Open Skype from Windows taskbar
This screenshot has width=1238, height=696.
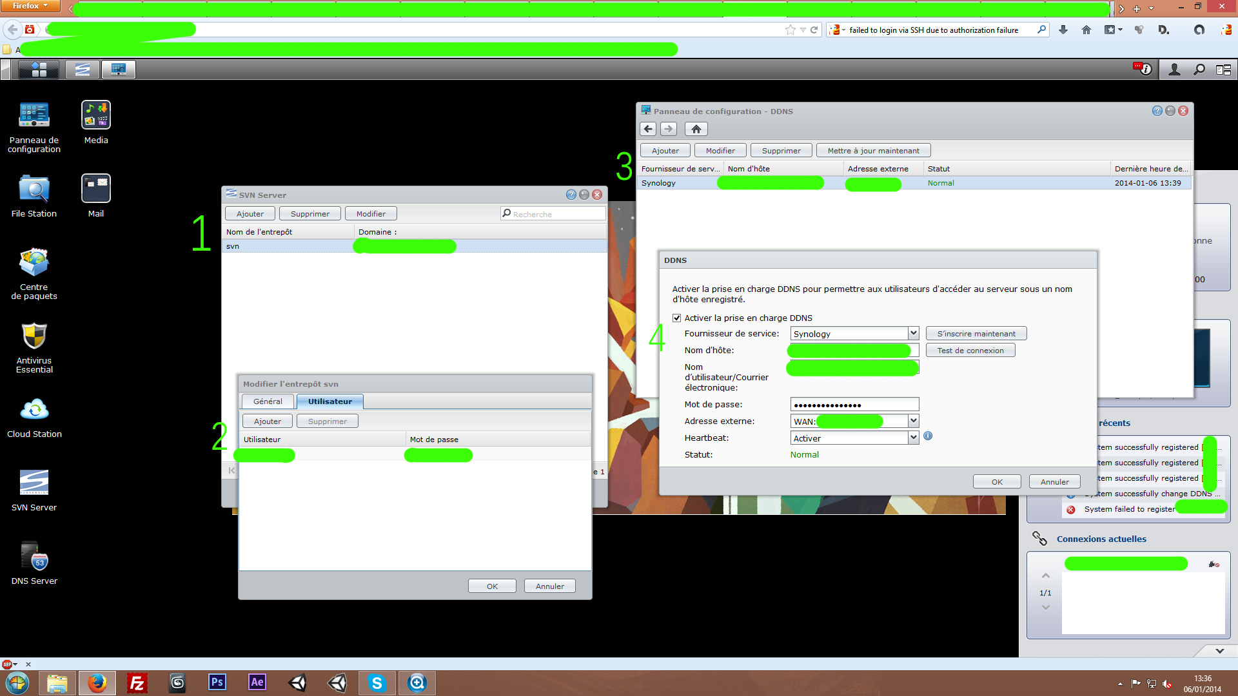[377, 682]
